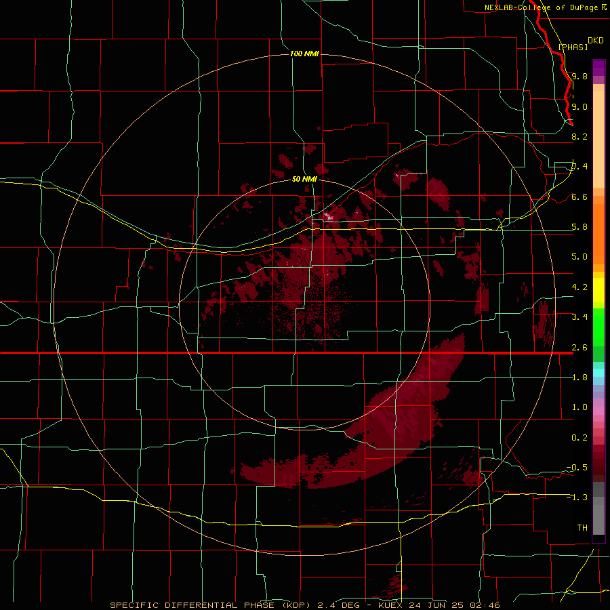
Task: Click the bright white echo pixel near 50 NMI ring
Action: [328, 216]
